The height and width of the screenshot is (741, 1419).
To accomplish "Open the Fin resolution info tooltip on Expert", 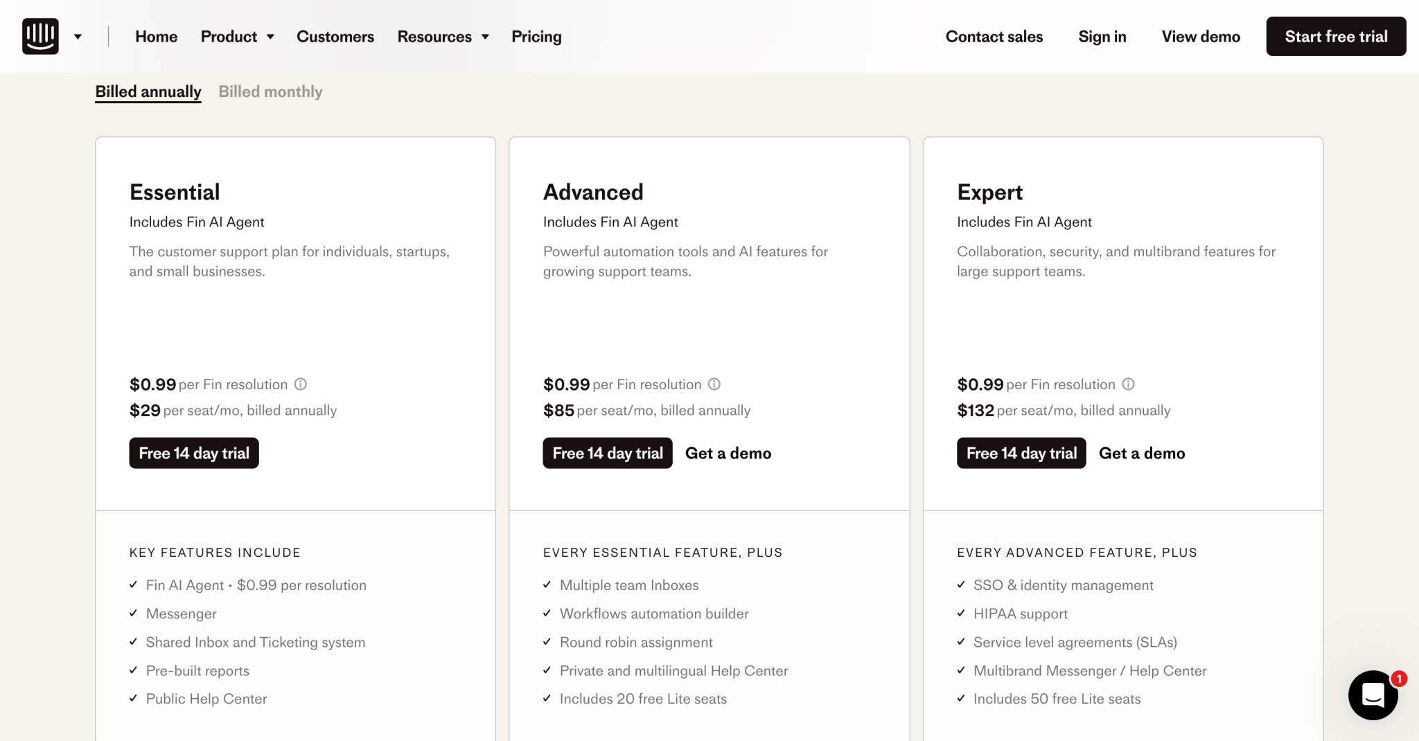I will (x=1129, y=384).
